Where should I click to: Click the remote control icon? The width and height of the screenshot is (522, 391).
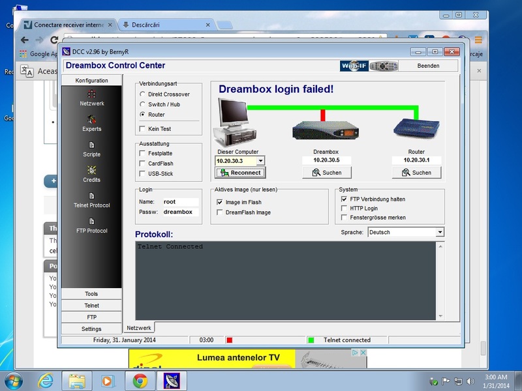tap(384, 66)
